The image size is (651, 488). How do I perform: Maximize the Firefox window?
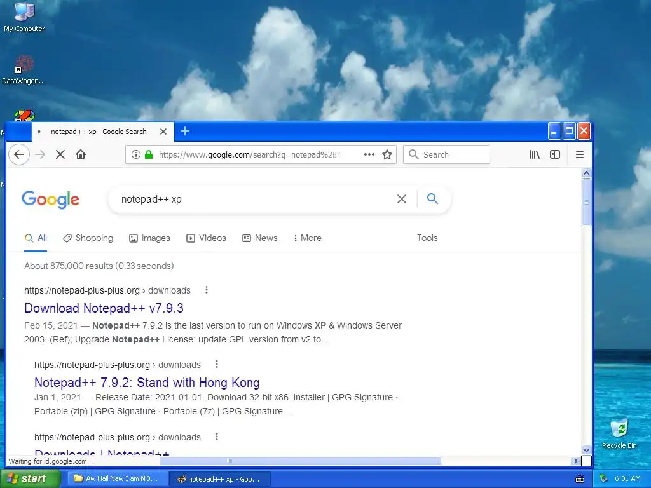pos(569,131)
